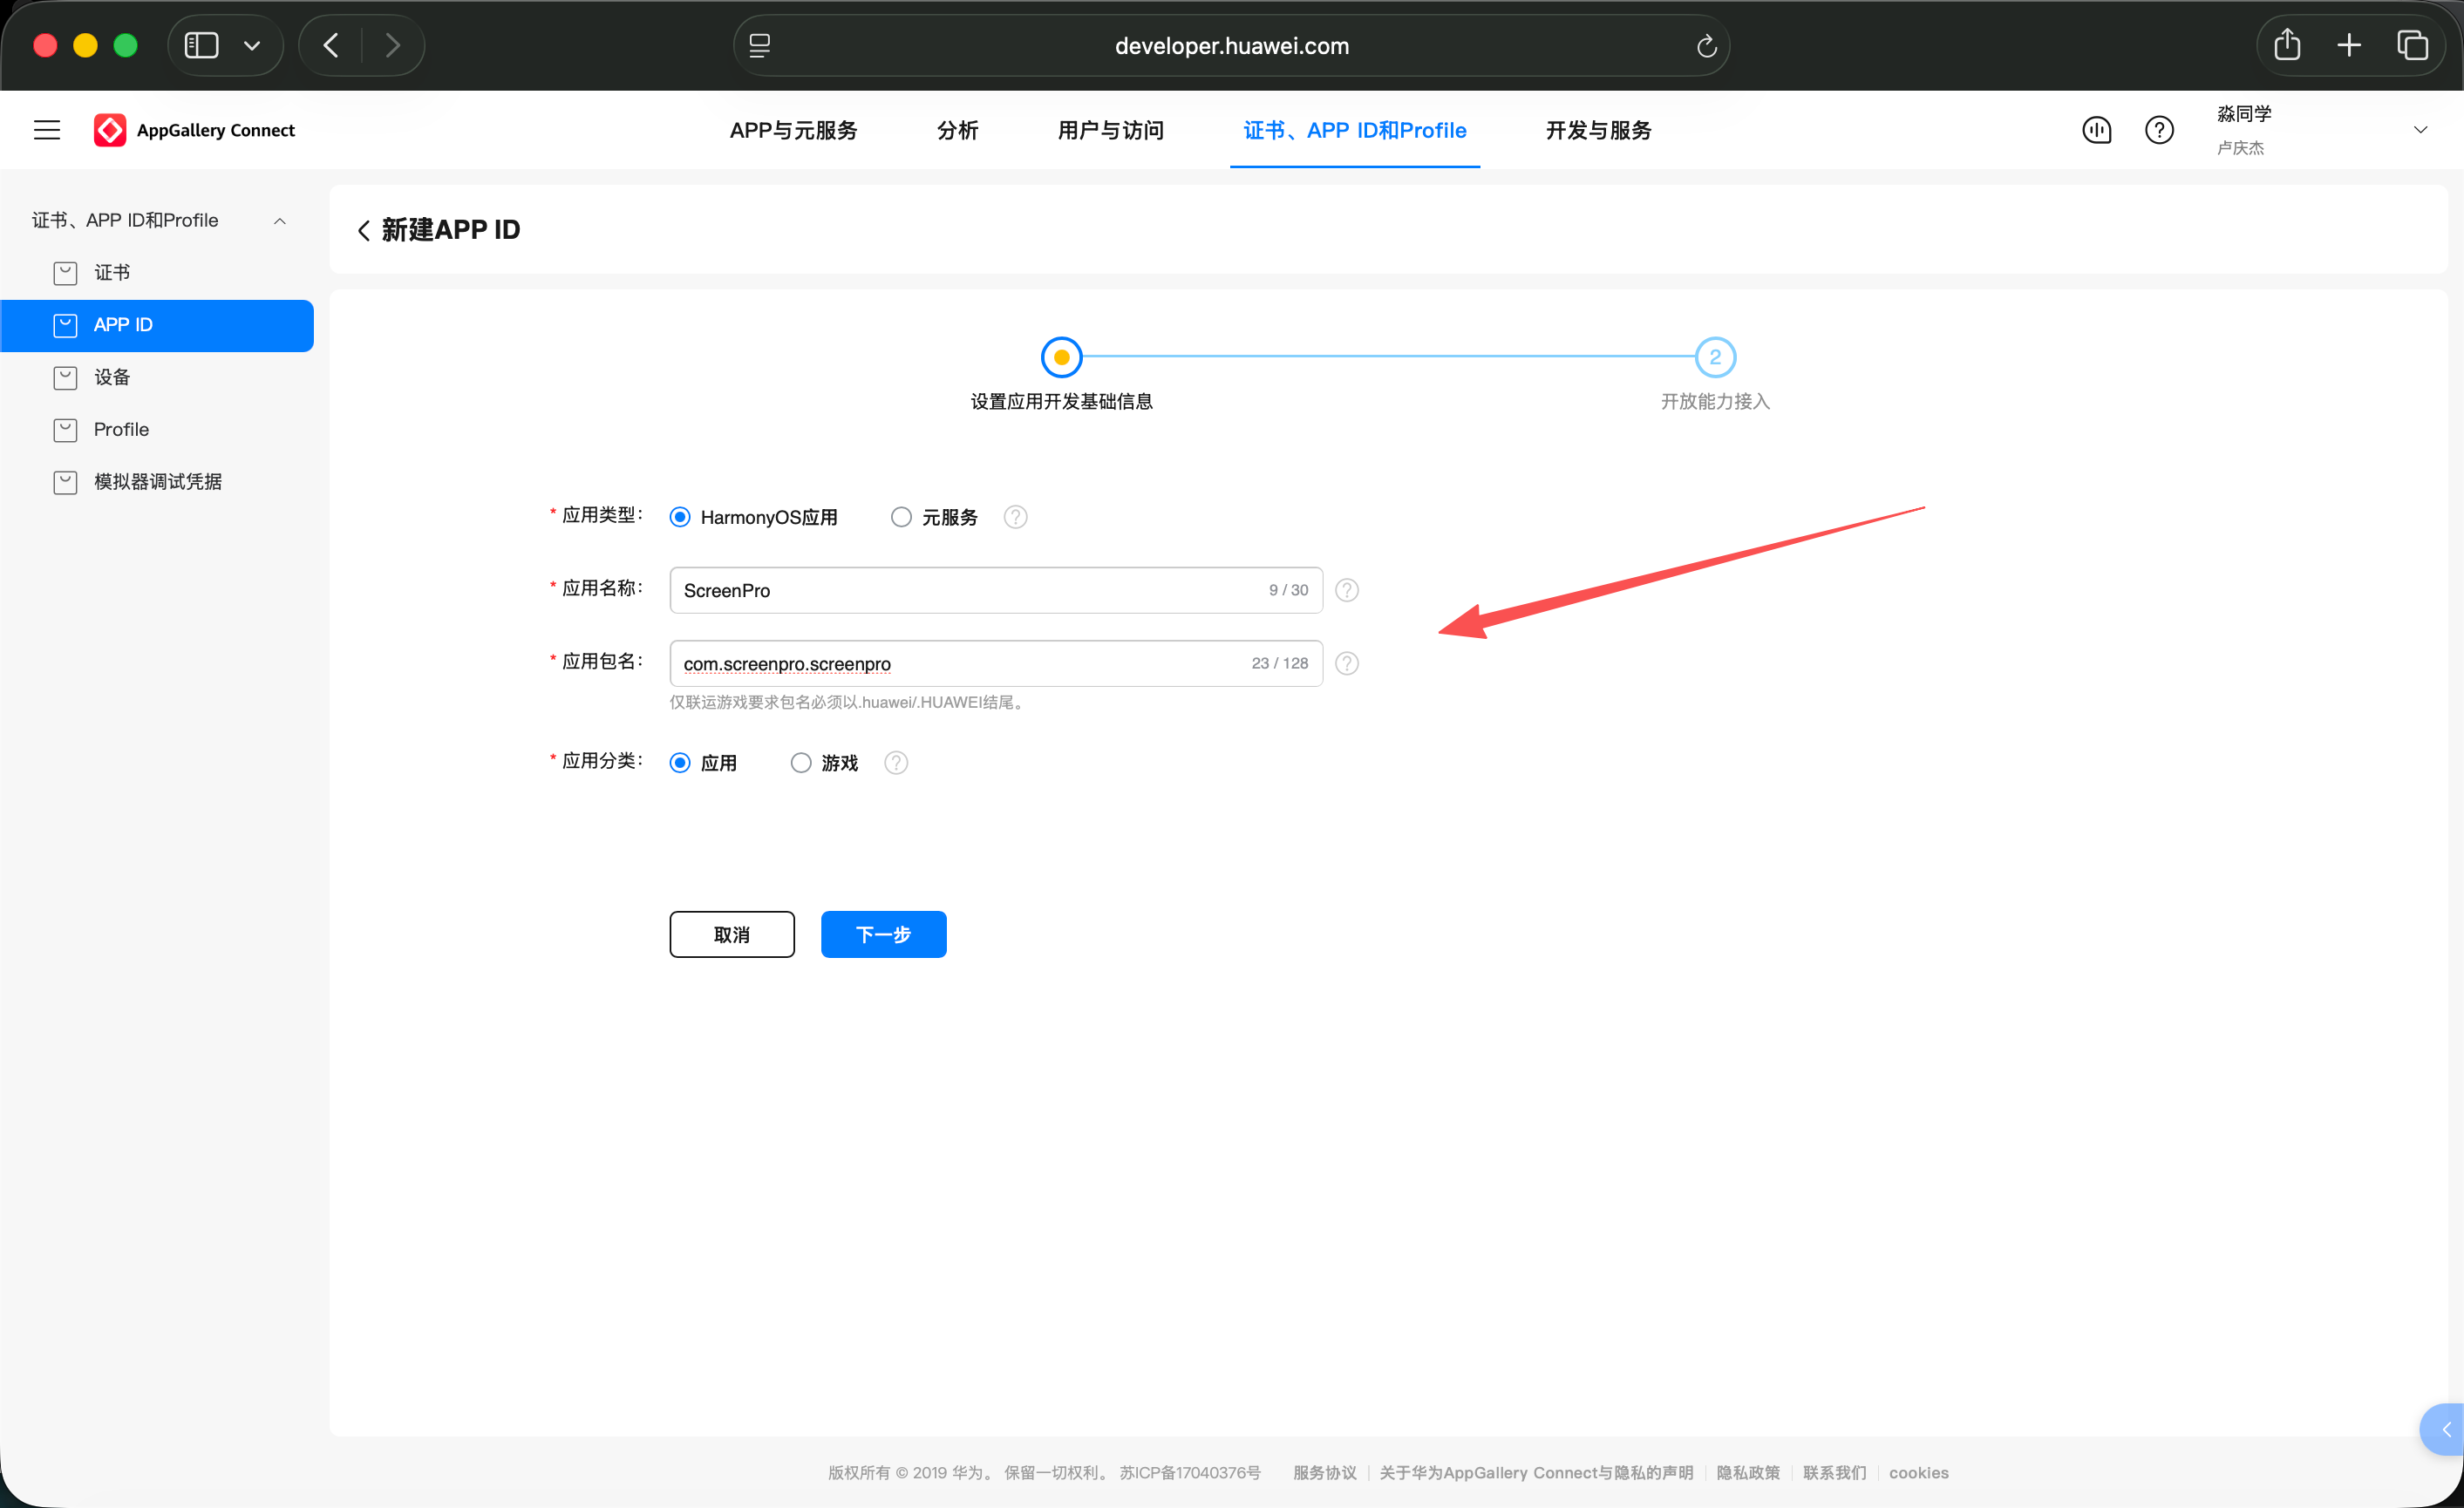
Task: Select the 证书、APP ID和Profile tab
Action: coord(1354,130)
